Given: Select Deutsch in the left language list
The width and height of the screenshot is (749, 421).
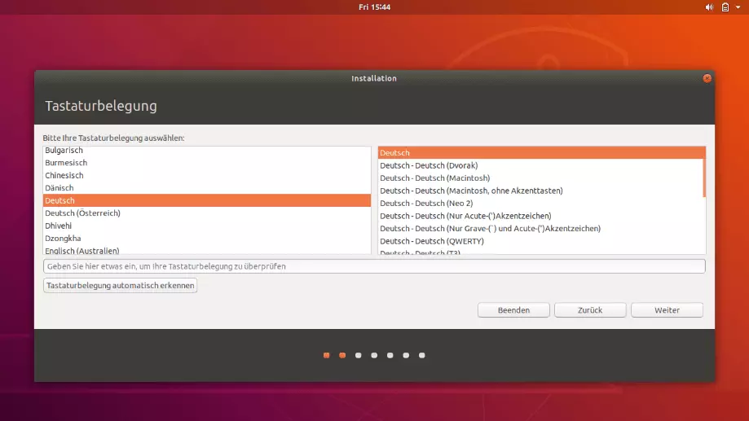Looking at the screenshot, I should (x=207, y=200).
